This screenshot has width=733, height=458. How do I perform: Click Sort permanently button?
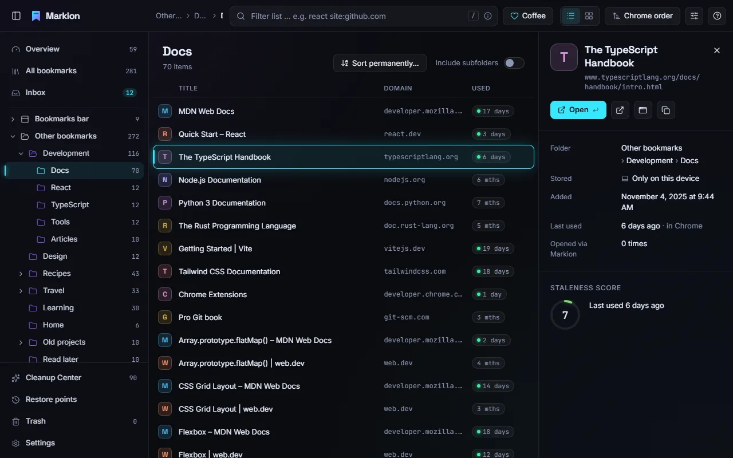click(x=380, y=63)
